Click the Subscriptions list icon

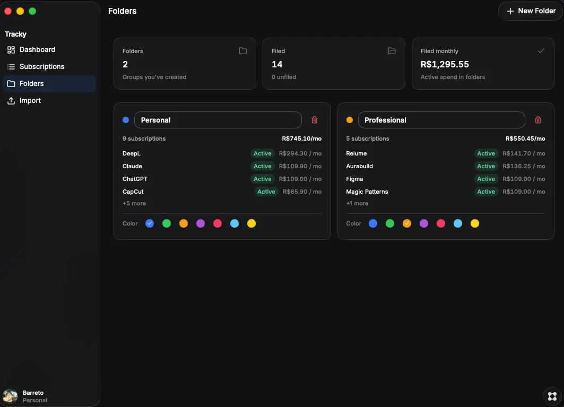(11, 66)
